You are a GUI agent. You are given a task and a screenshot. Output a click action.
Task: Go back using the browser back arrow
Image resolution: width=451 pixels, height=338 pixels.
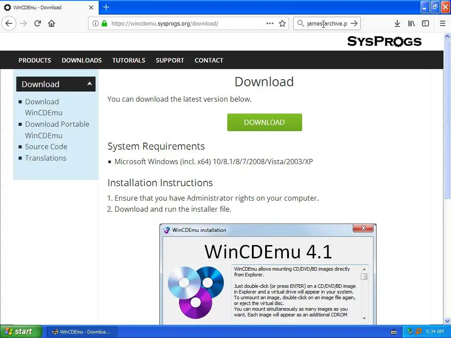(9, 23)
